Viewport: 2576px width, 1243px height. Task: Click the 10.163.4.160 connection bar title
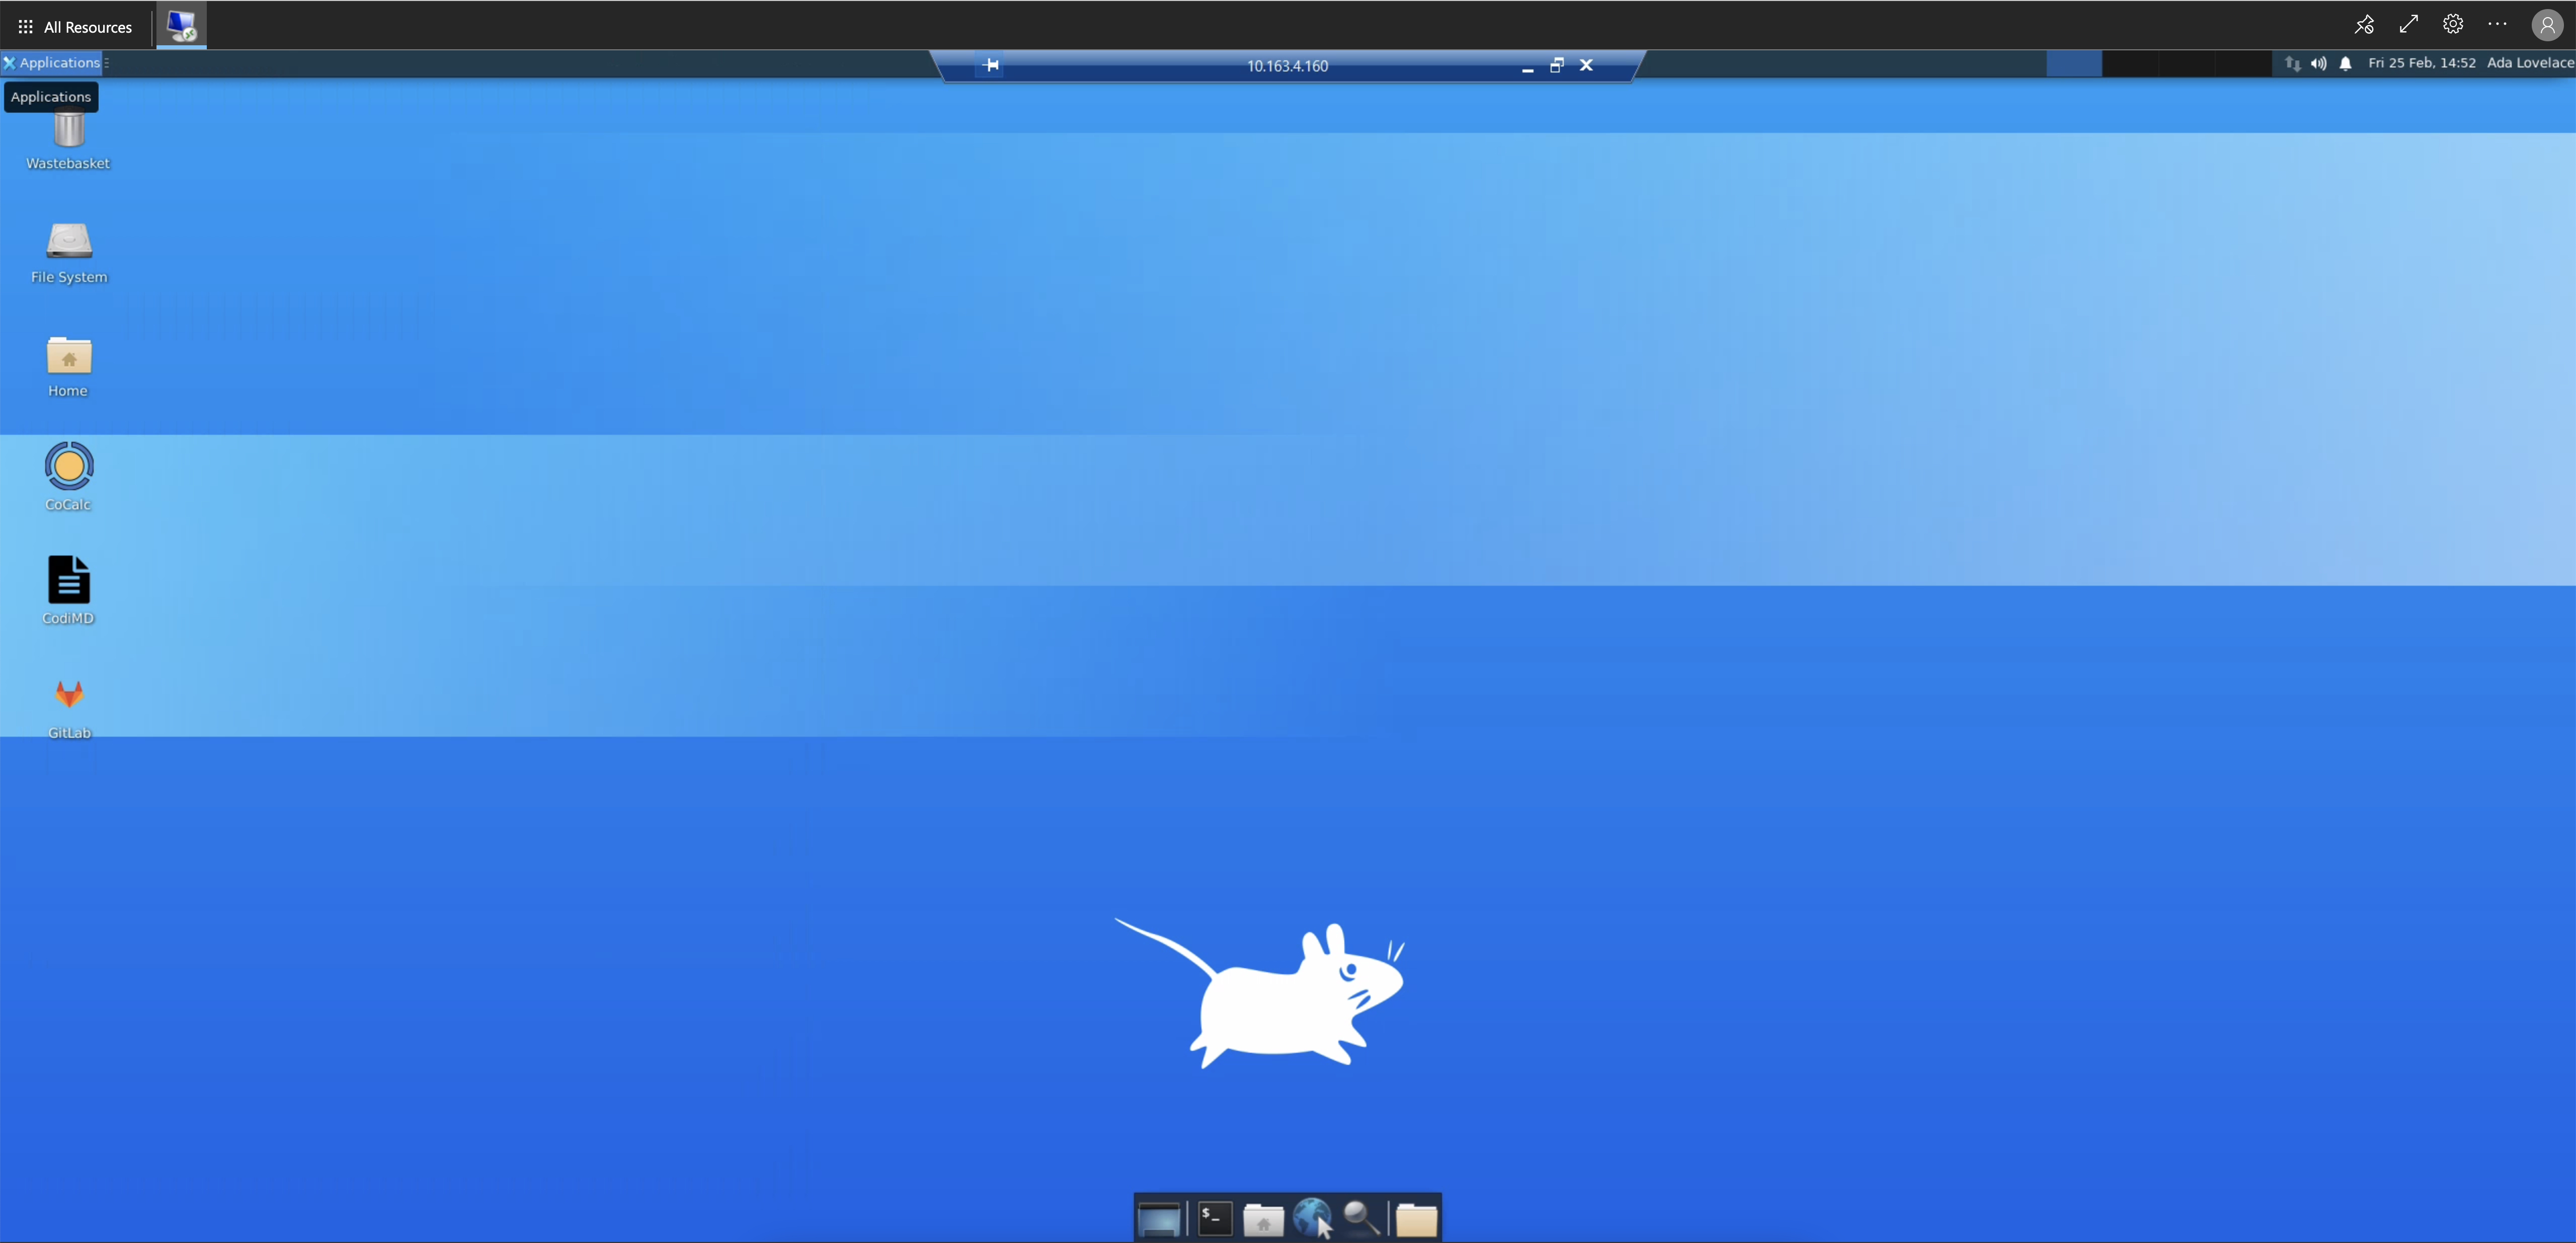(x=1287, y=66)
